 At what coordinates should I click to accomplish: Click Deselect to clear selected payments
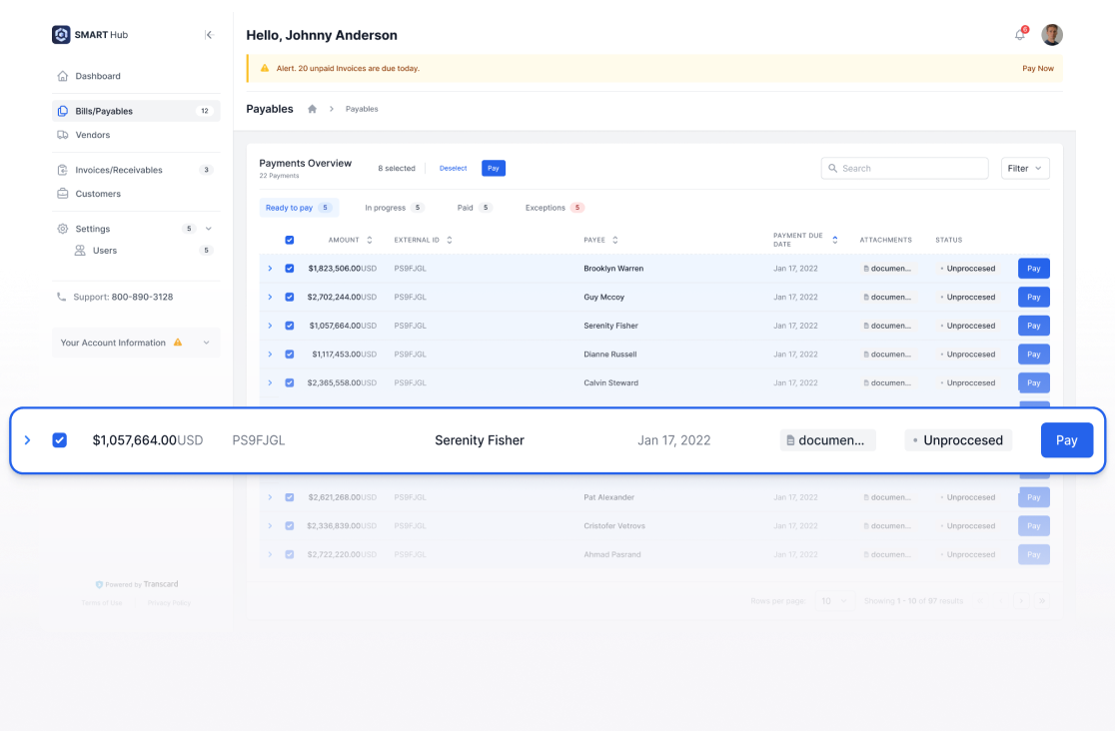pos(453,168)
